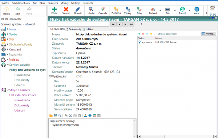
Task: Open the Databázové bloky menu
Action: pyautogui.click(x=21, y=3)
